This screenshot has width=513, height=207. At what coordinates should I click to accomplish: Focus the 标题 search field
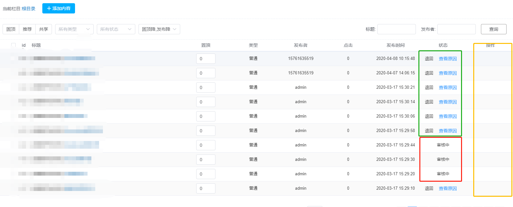(396, 29)
